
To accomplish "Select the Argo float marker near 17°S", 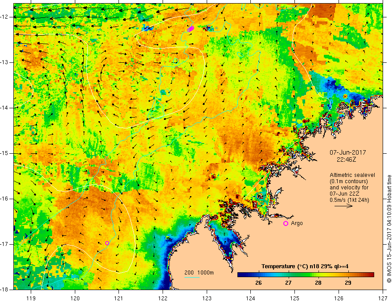I will point(107,243).
